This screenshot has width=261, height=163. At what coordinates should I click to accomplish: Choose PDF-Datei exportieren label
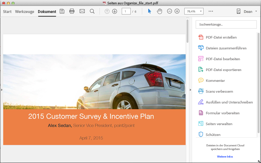coord(224,70)
